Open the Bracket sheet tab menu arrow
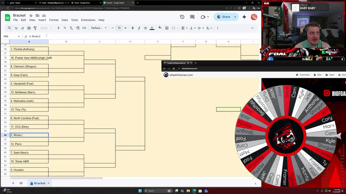Screen dimensions: 346x194 tap(48, 183)
